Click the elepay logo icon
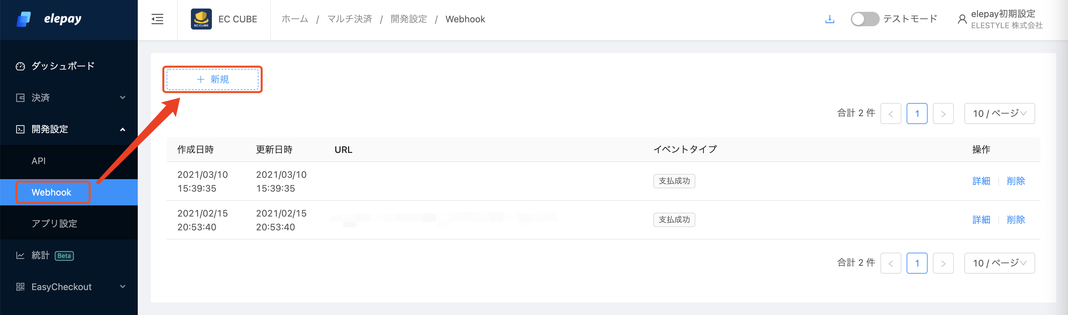The image size is (1068, 315). click(x=24, y=19)
